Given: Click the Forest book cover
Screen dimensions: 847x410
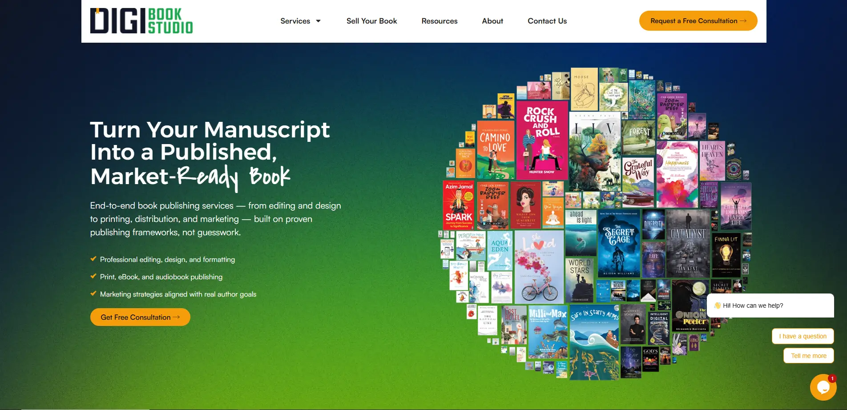Looking at the screenshot, I should click(639, 138).
